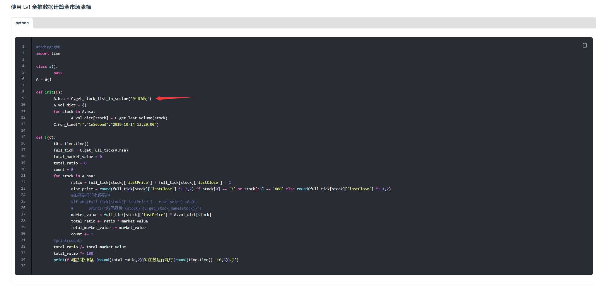596x289 pixels.
Task: Click the 'total_ratio *= 100' line
Action: [x=73, y=253]
